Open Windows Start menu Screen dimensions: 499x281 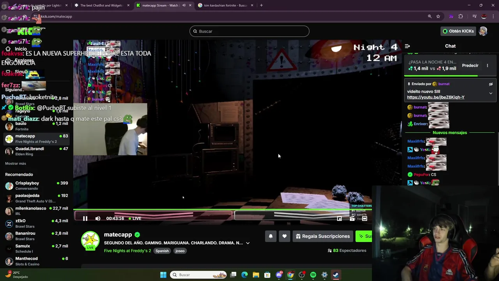coord(163,275)
